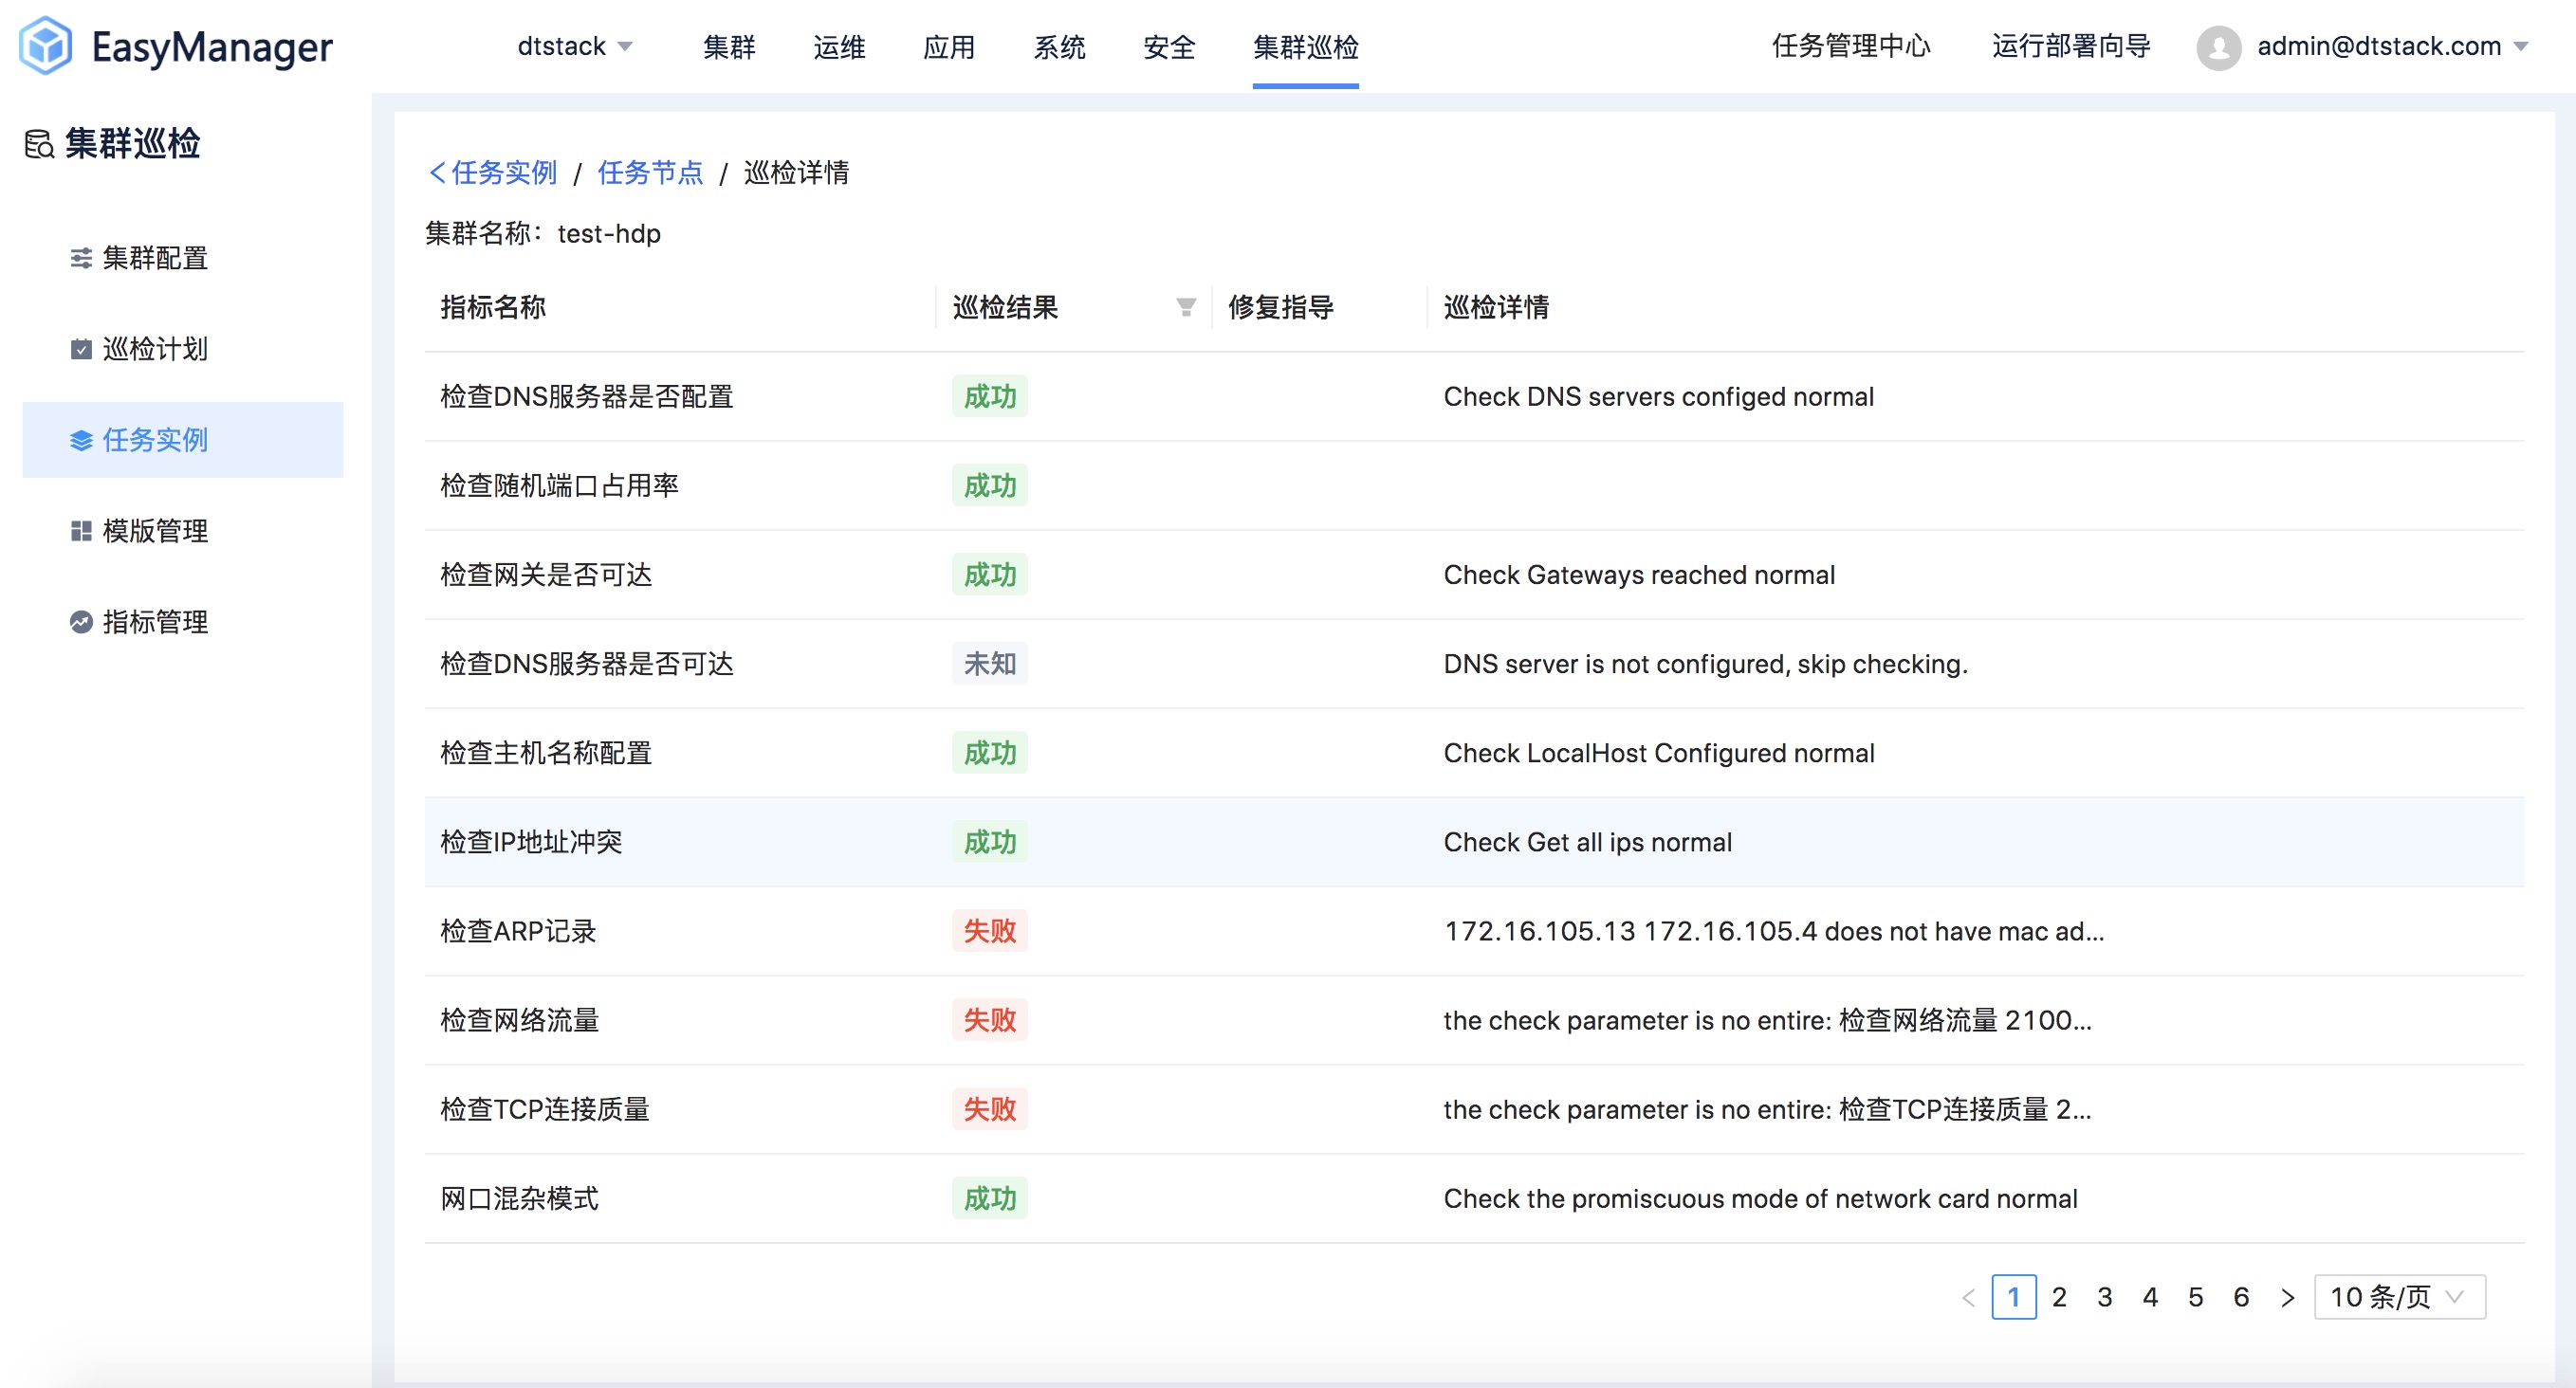This screenshot has width=2576, height=1388.
Task: Click the 检查IP地址冲突 row name
Action: tap(531, 843)
